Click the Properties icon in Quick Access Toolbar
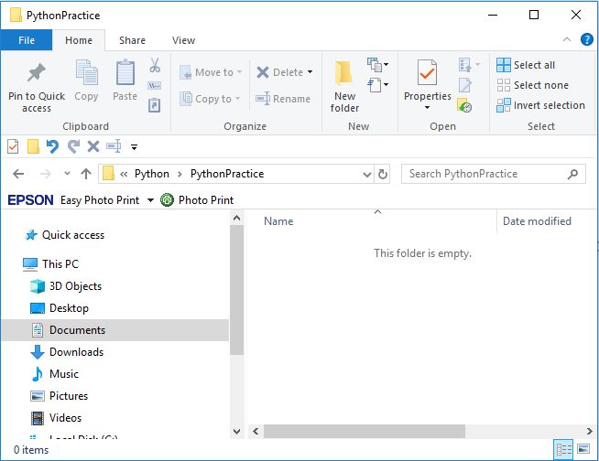This screenshot has width=599, height=461. [x=13, y=146]
